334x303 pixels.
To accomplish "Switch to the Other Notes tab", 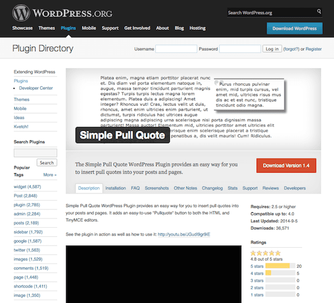I will click(185, 188).
